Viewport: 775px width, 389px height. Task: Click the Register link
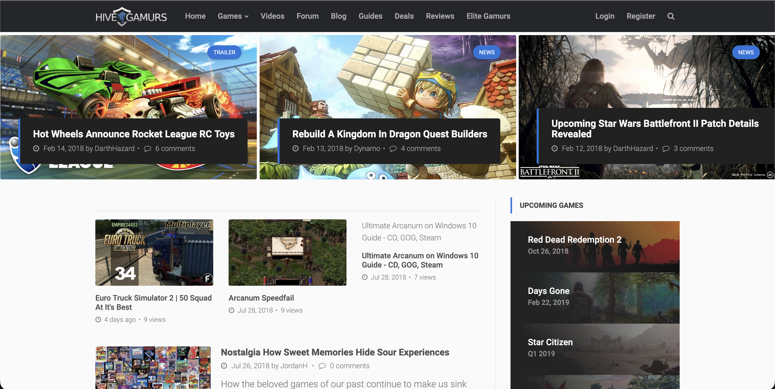[640, 16]
